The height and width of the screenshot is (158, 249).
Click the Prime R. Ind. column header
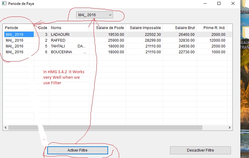[x=214, y=28]
